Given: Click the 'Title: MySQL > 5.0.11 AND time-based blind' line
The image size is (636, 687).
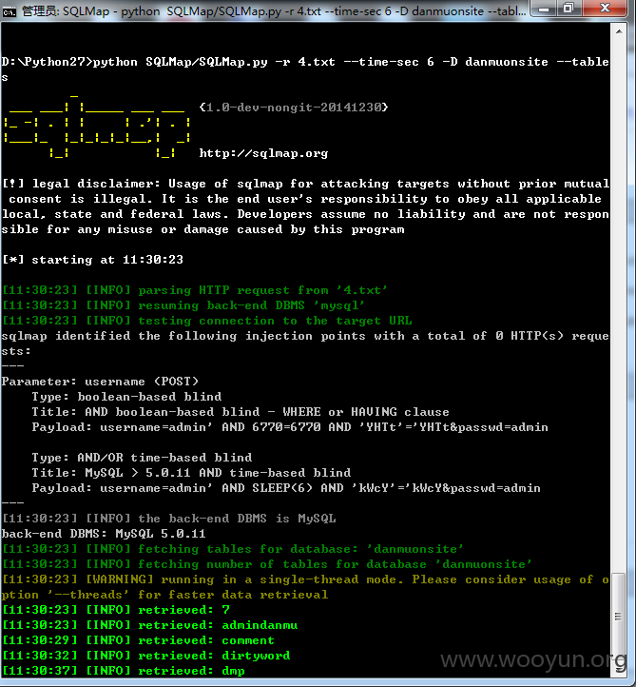Looking at the screenshot, I should pyautogui.click(x=191, y=473).
